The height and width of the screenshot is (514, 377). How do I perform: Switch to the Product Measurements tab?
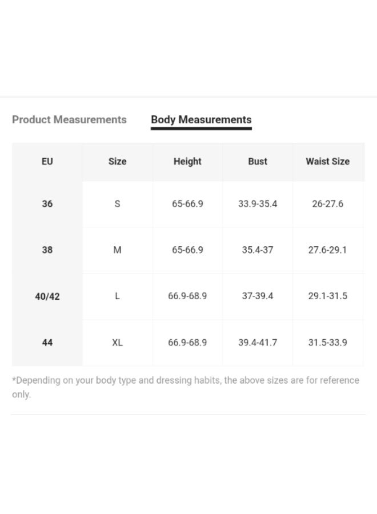click(x=69, y=120)
